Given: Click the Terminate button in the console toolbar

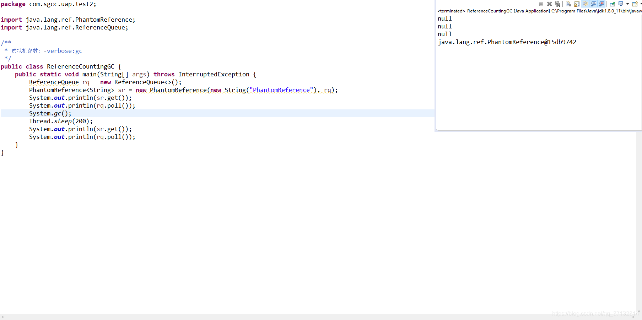Looking at the screenshot, I should point(541,4).
